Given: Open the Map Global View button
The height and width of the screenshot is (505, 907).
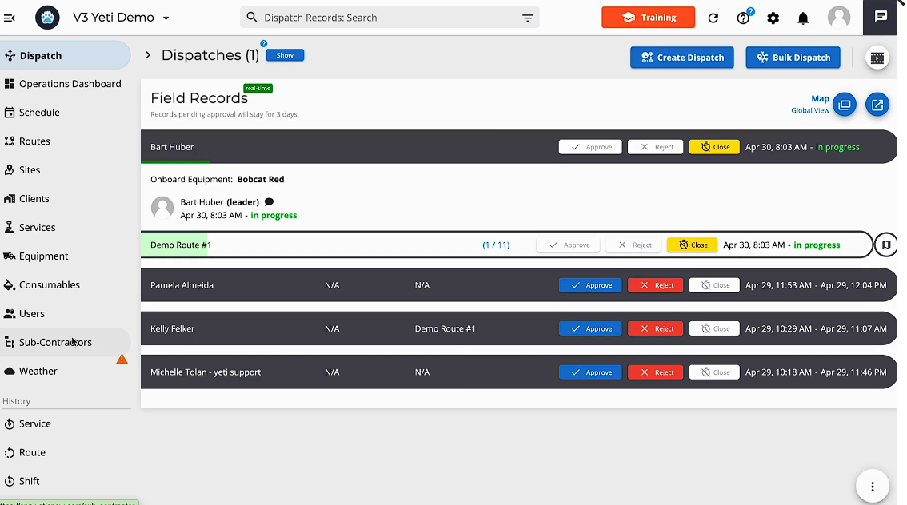Looking at the screenshot, I should pos(845,105).
